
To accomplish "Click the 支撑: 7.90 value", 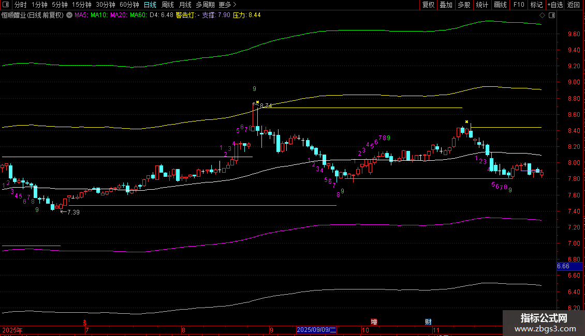I will coord(216,16).
